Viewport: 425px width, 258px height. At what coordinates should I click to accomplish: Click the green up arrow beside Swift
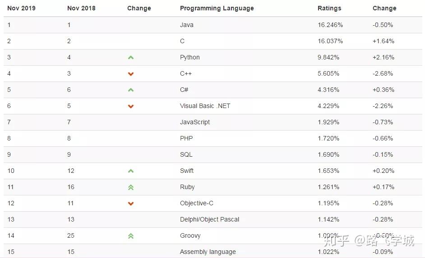coord(131,171)
